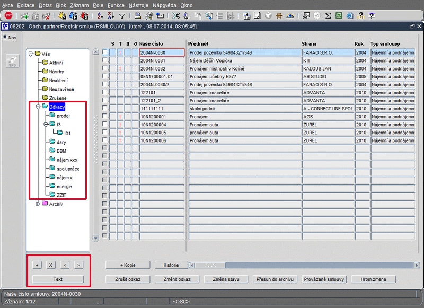Click the print preview icon
The width and height of the screenshot is (424, 308).
click(x=149, y=16)
